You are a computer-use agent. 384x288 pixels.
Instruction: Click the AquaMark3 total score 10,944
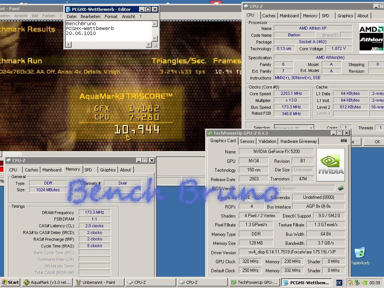pyautogui.click(x=137, y=129)
